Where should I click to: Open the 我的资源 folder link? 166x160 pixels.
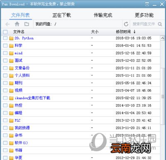[22, 128]
